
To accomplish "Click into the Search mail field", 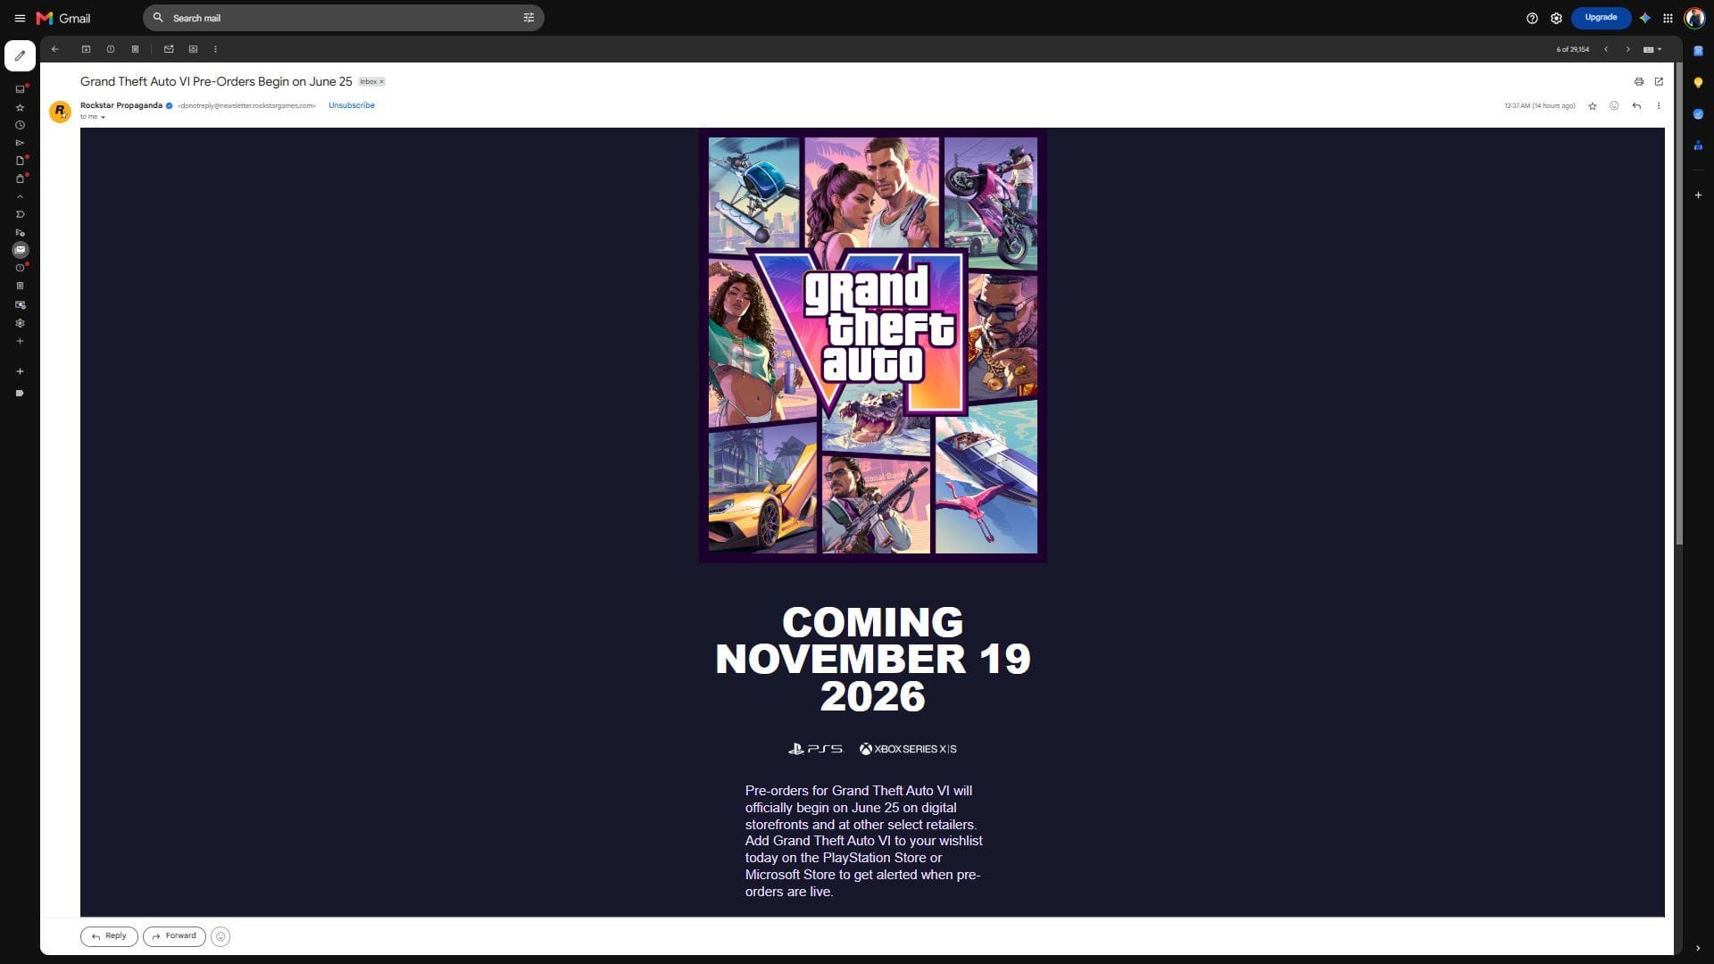I will coord(344,18).
